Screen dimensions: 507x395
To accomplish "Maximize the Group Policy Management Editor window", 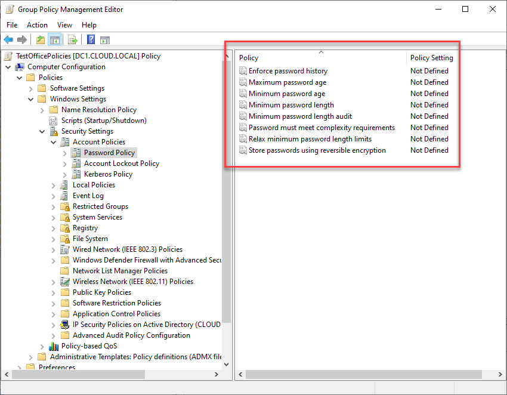I will (x=465, y=9).
